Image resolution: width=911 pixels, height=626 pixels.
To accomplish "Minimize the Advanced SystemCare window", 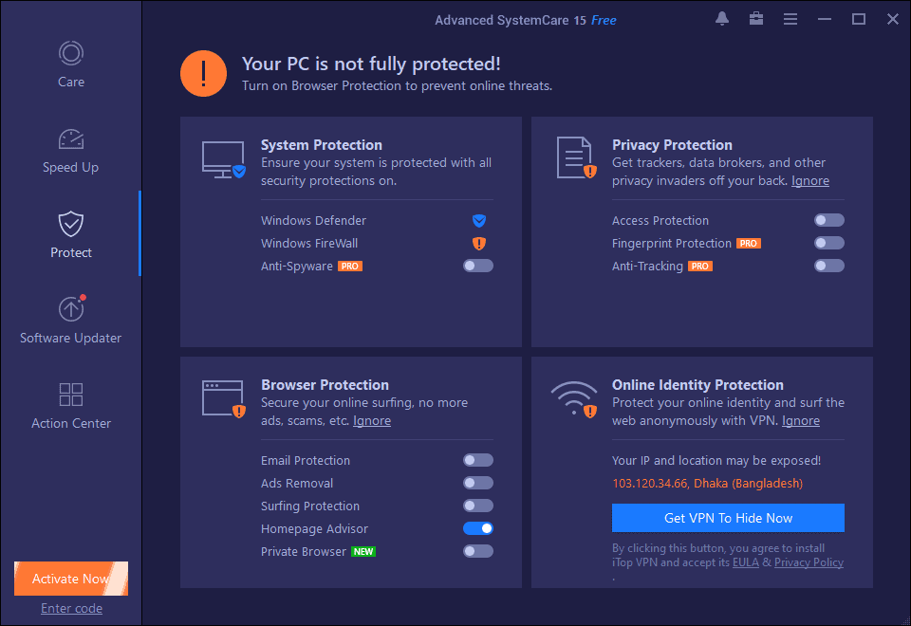I will point(825,19).
